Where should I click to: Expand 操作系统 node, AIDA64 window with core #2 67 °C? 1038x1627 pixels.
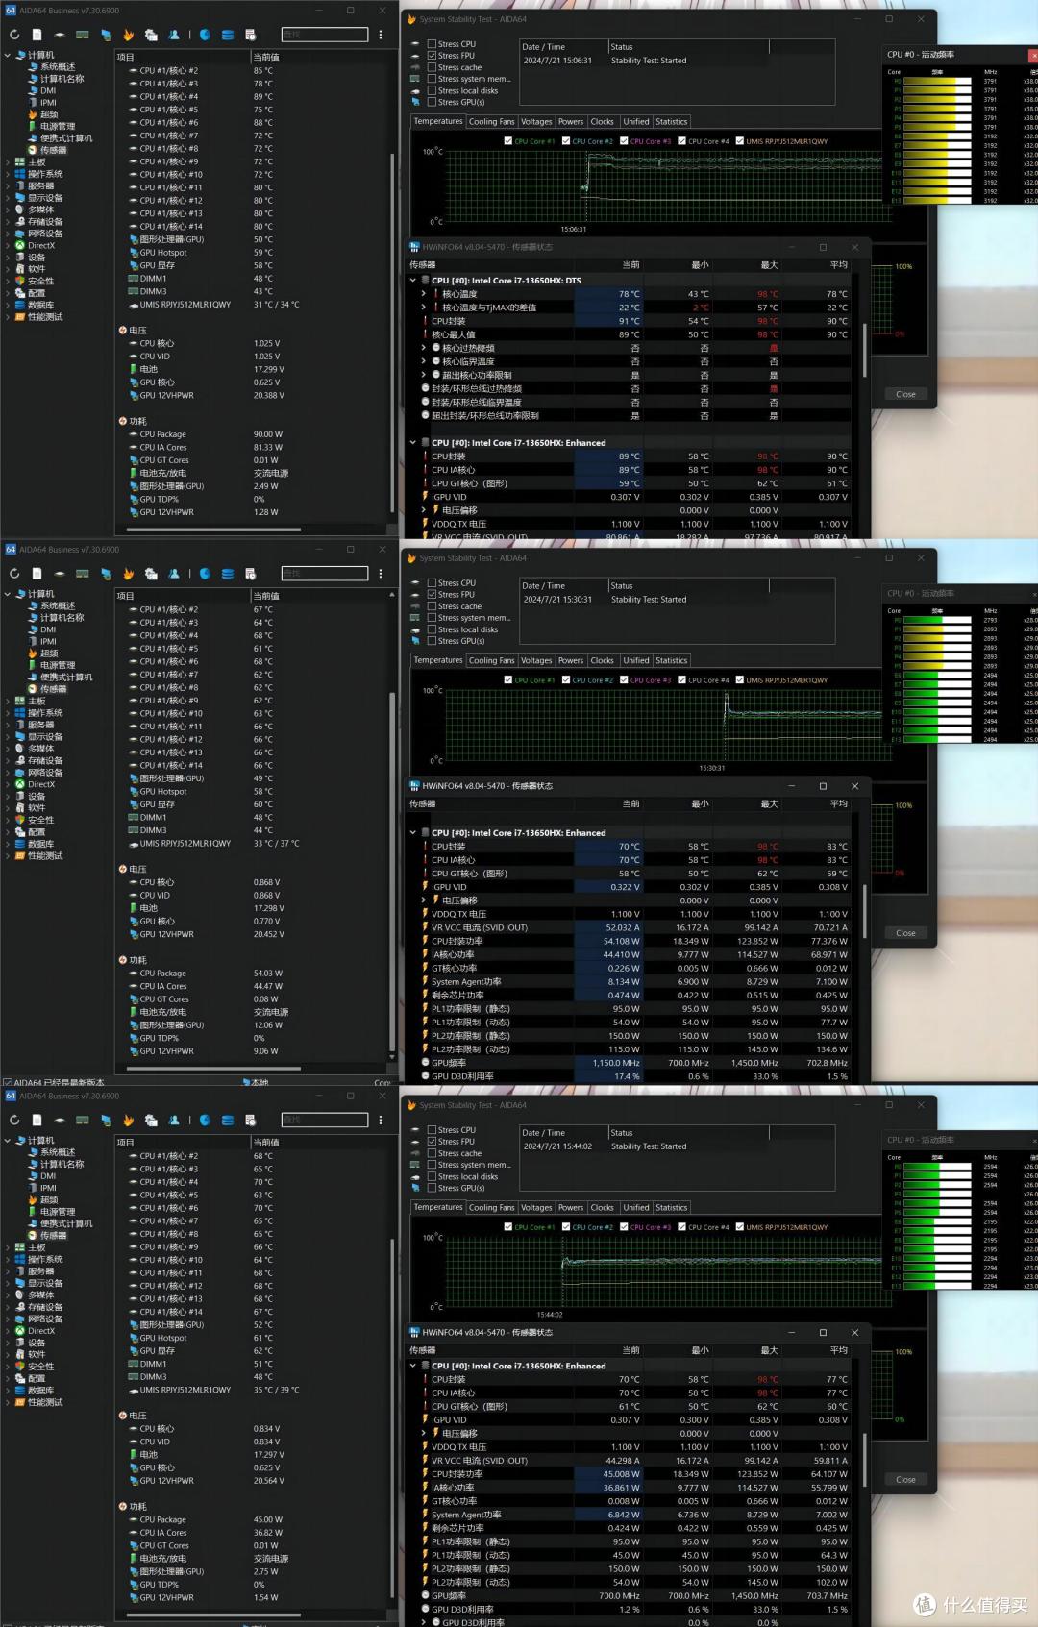[8, 713]
